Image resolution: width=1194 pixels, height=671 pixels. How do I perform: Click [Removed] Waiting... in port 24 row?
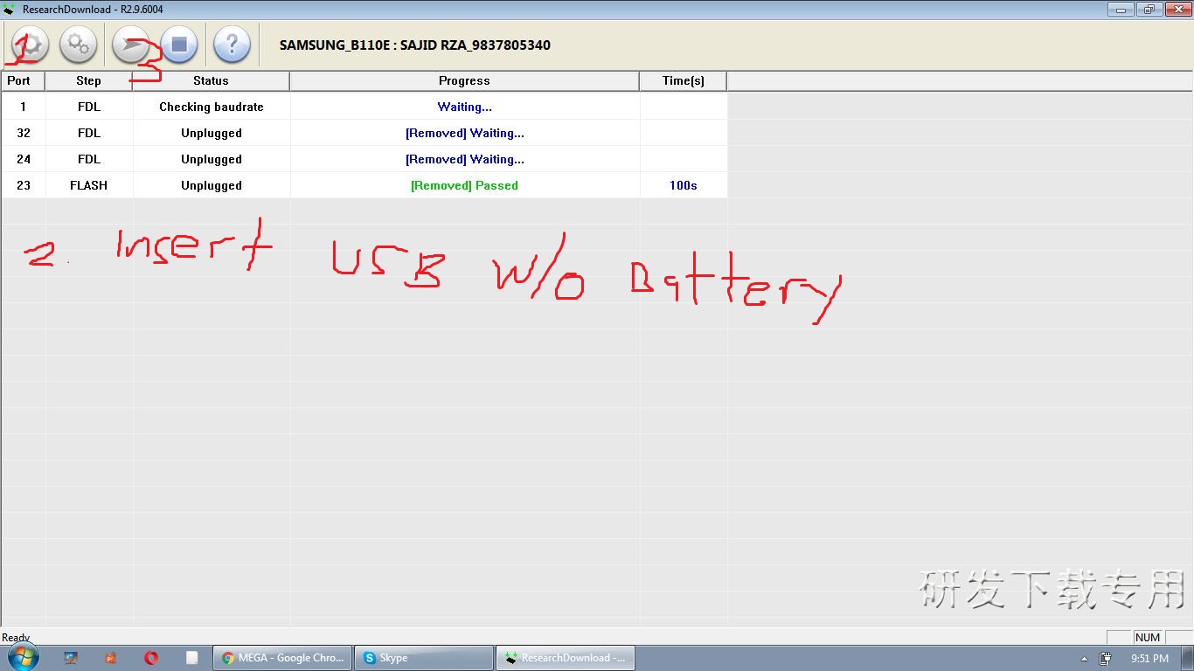pyautogui.click(x=465, y=159)
